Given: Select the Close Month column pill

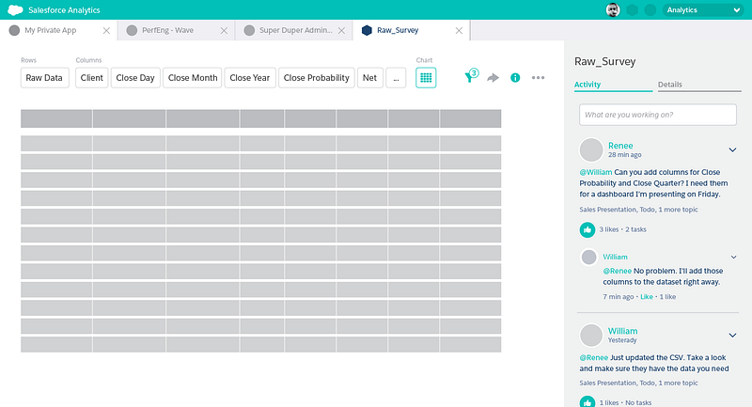Looking at the screenshot, I should coord(193,78).
